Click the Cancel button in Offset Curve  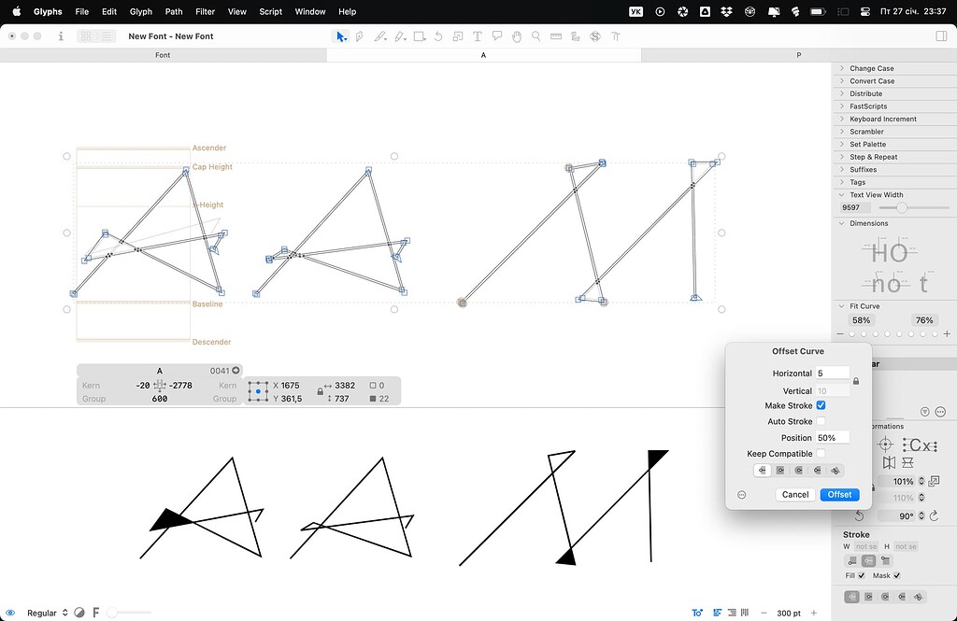(795, 495)
